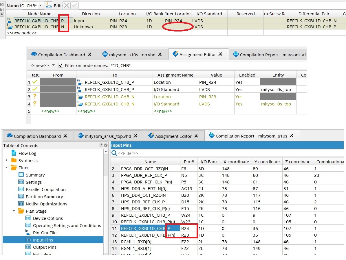Click the Edit cancel X icon
346x260 pixels.
(67, 5)
